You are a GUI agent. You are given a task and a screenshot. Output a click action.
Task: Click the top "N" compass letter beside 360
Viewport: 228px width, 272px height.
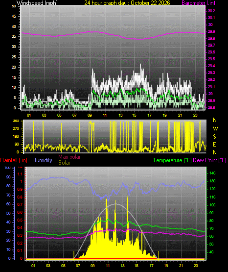[x=215, y=120]
